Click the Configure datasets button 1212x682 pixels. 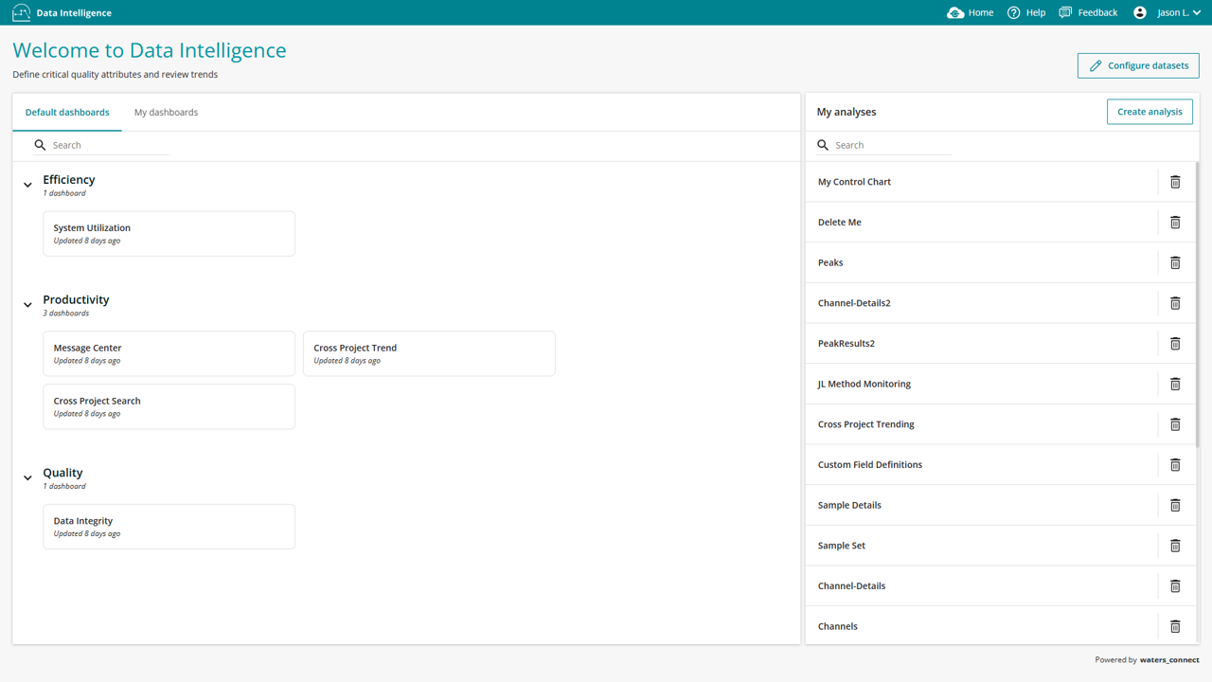click(1138, 65)
